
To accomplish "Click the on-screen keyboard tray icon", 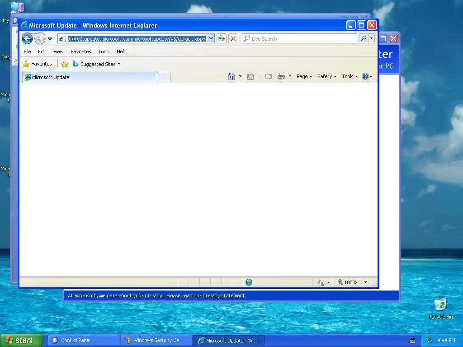I will pyautogui.click(x=412, y=341).
